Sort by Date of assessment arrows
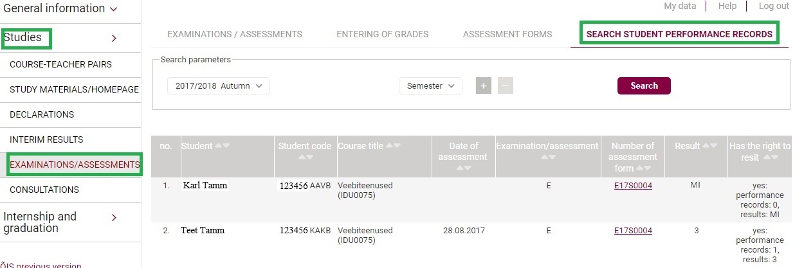This screenshot has height=268, width=795. coord(463,168)
